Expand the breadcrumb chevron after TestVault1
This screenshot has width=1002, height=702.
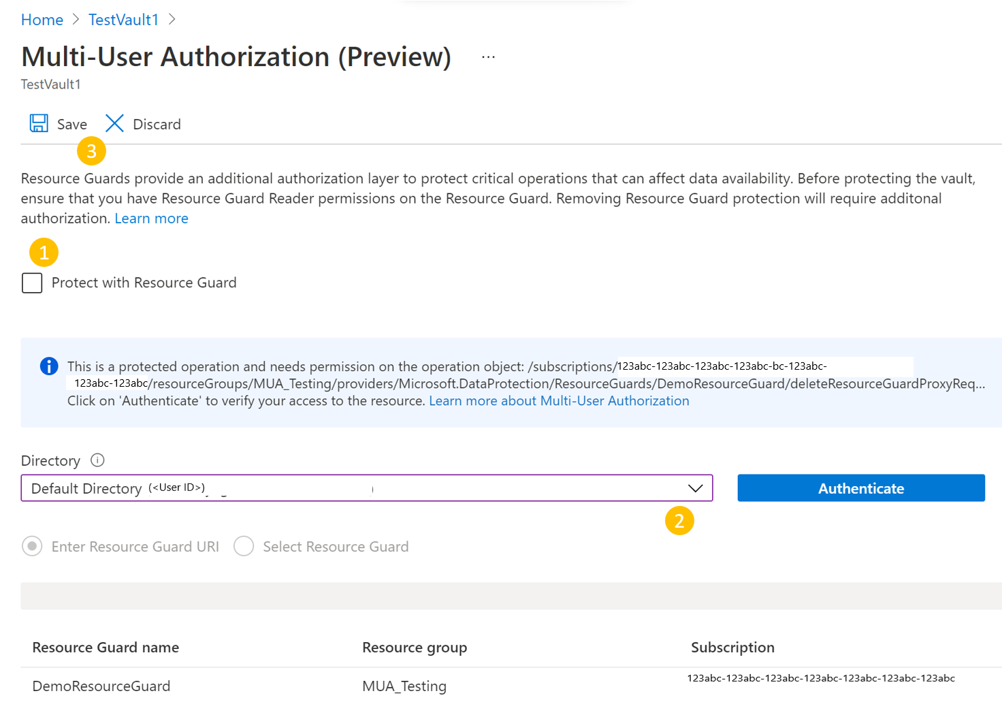click(x=172, y=20)
